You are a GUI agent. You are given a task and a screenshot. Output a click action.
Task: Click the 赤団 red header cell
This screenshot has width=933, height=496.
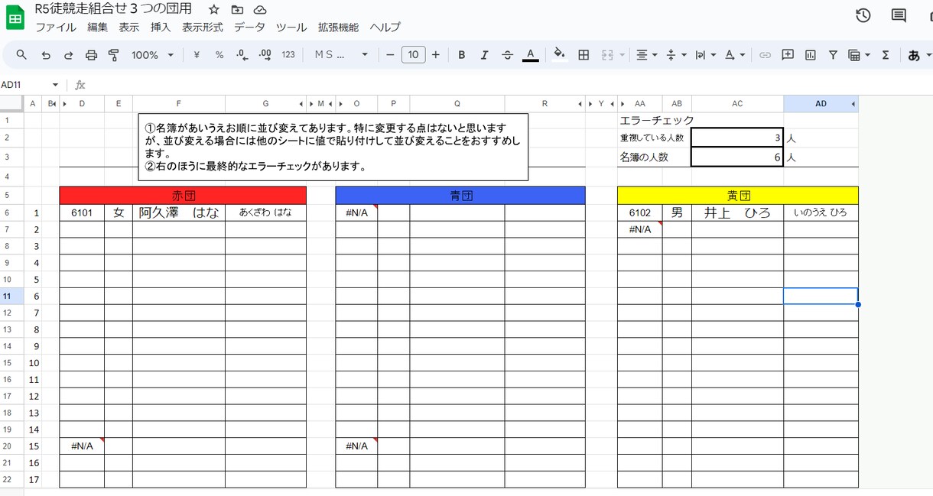[183, 196]
